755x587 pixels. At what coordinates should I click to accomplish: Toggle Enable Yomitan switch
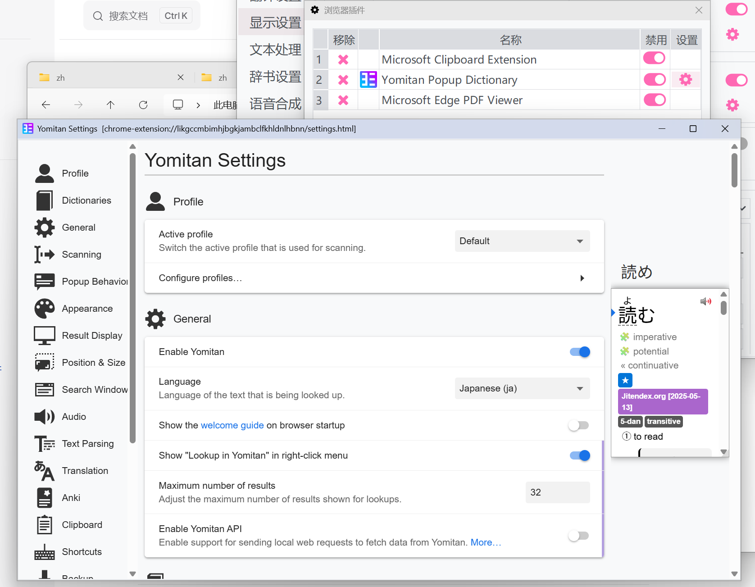point(580,352)
